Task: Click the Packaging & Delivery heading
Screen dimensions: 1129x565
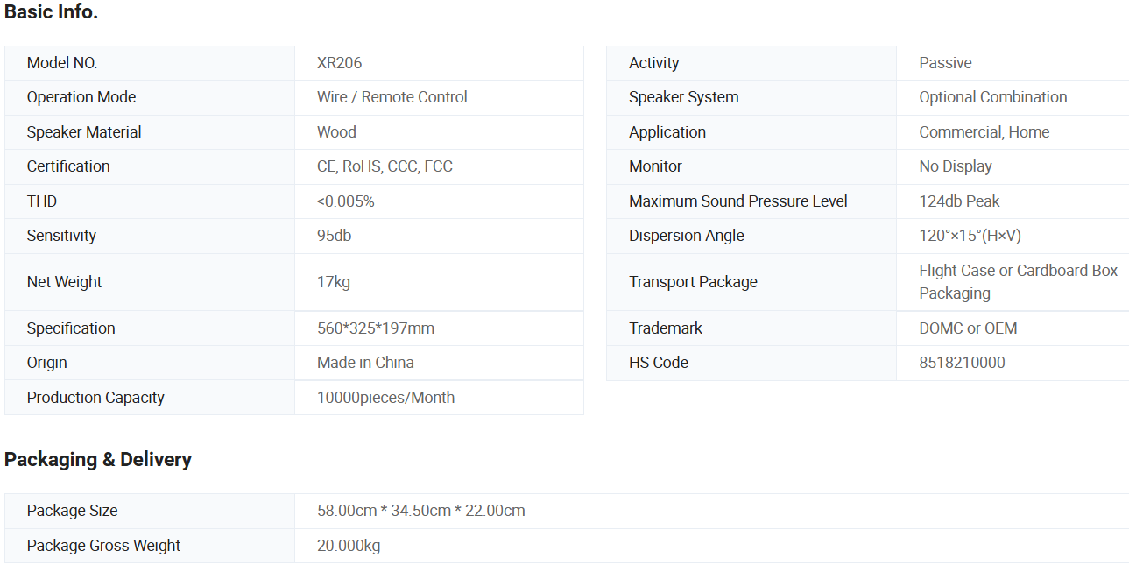Action: [98, 460]
